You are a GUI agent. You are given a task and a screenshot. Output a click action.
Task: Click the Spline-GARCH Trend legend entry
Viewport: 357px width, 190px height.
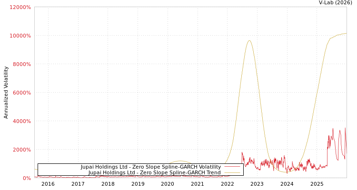point(155,172)
